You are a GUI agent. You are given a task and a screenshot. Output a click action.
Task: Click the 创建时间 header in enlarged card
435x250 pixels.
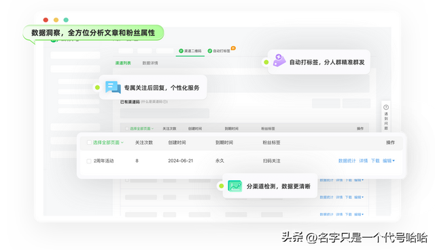coord(177,143)
